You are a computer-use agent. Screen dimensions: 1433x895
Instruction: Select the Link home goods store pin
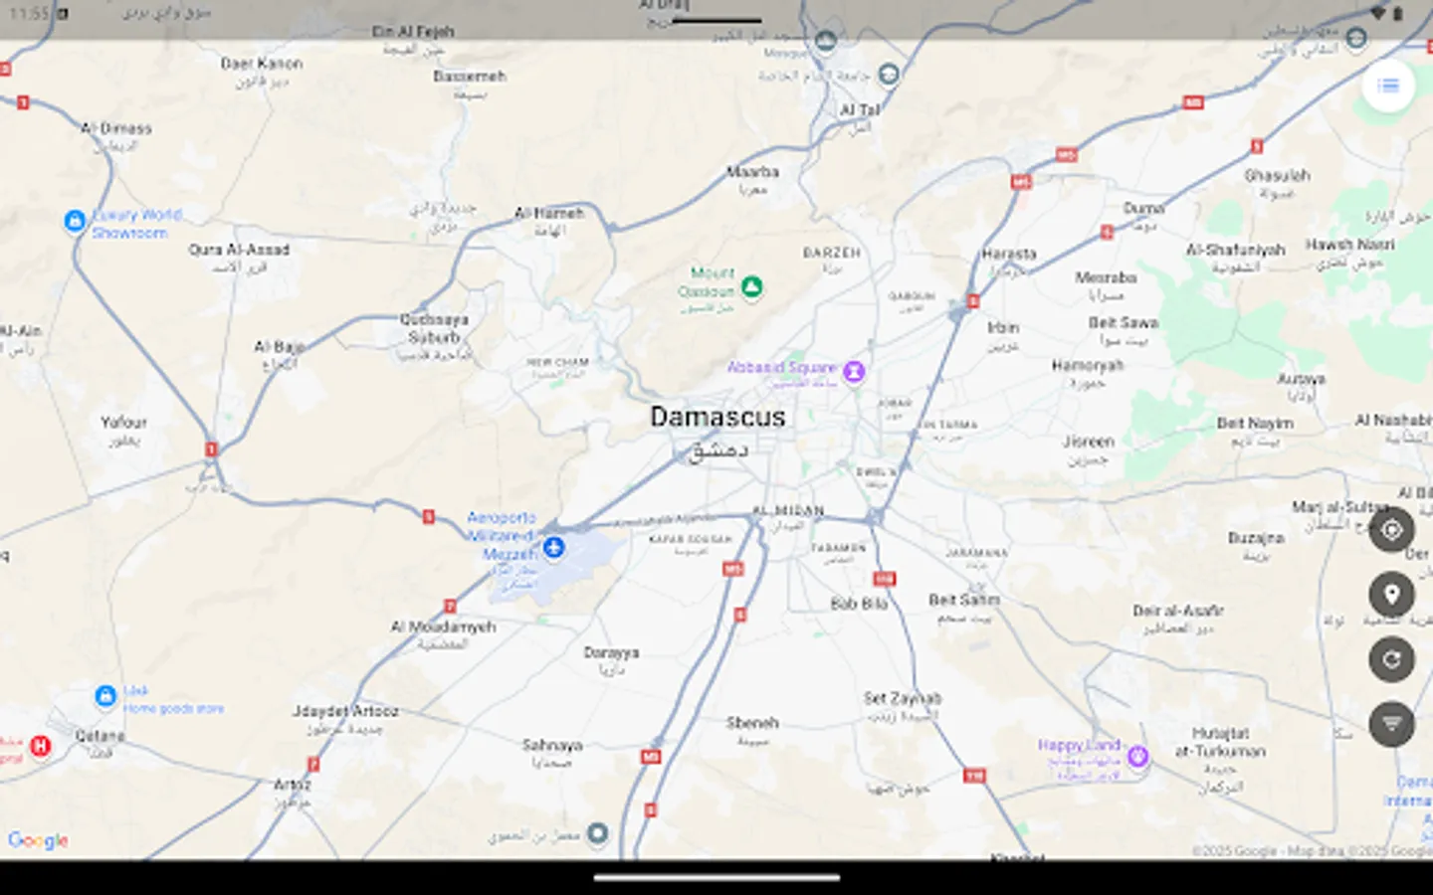pos(105,696)
